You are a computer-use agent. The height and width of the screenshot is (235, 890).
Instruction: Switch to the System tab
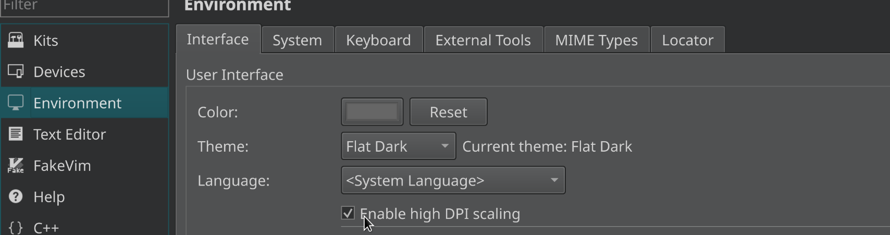[298, 40]
